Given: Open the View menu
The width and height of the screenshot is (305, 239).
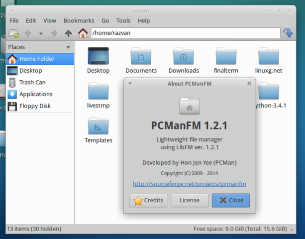Looking at the screenshot, I should pos(50,20).
